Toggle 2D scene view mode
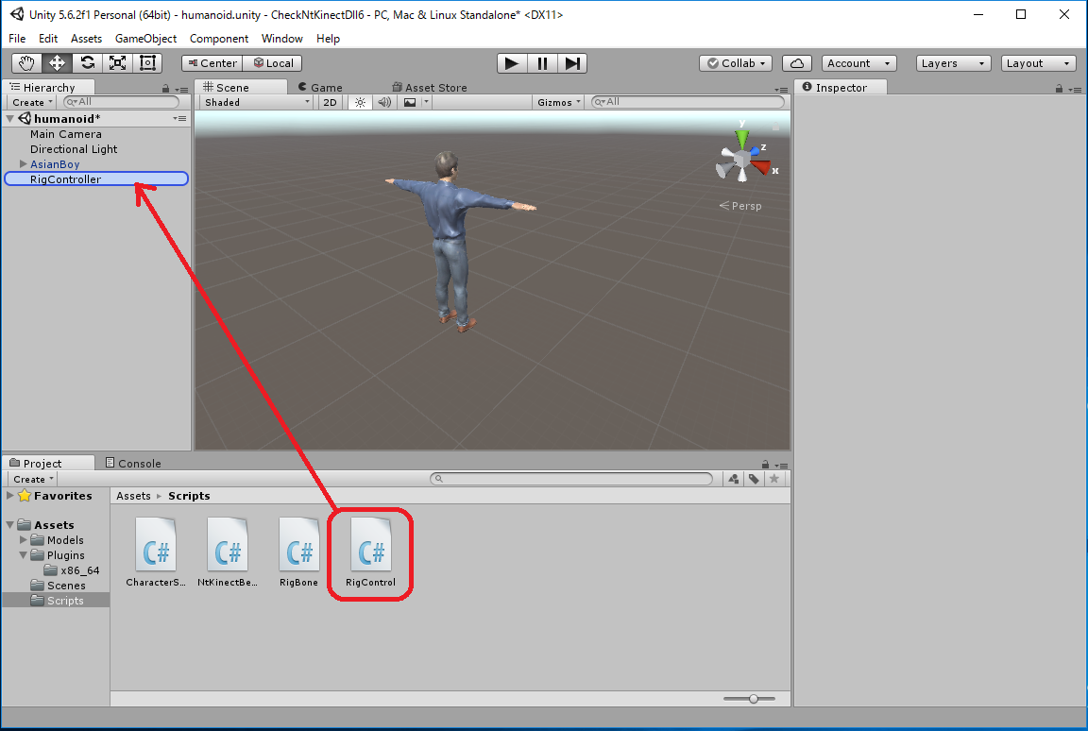The height and width of the screenshot is (731, 1088). [330, 102]
